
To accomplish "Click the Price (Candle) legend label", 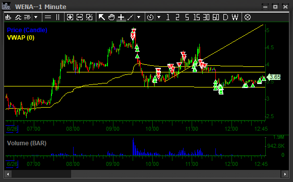I will click(27, 30).
